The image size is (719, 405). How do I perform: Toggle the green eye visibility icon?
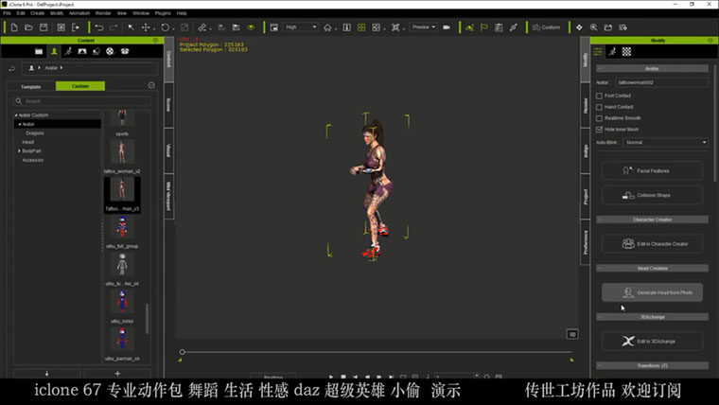point(251,27)
